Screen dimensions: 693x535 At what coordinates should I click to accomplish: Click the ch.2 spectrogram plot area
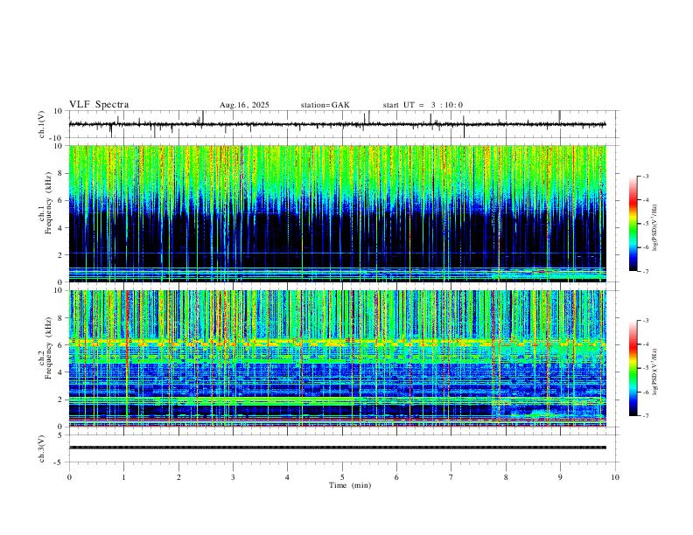[338, 358]
